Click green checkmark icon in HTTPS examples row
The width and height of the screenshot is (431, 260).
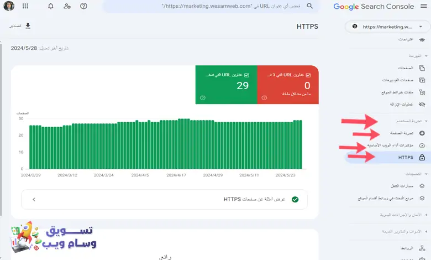[295, 200]
